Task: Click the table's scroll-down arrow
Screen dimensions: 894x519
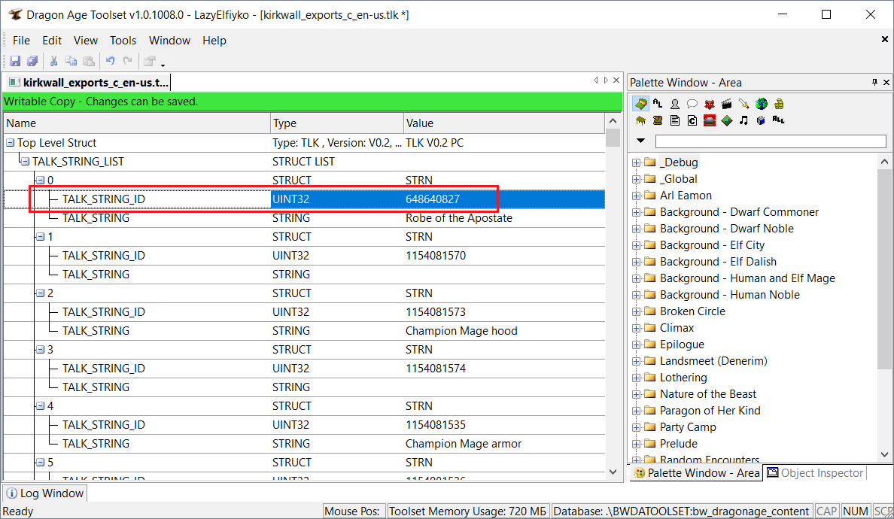Action: tap(613, 472)
